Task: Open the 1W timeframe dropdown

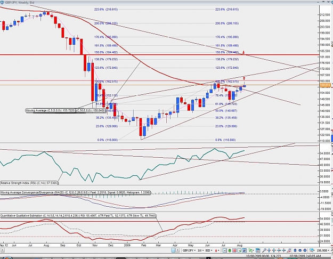Action: coord(201,250)
